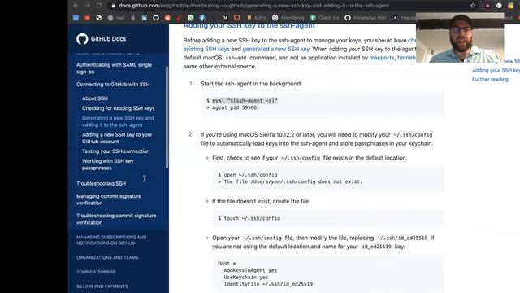Open 'Troubleshooting SSH' sidebar section
Screen dimensions: 520x293
[101, 183]
